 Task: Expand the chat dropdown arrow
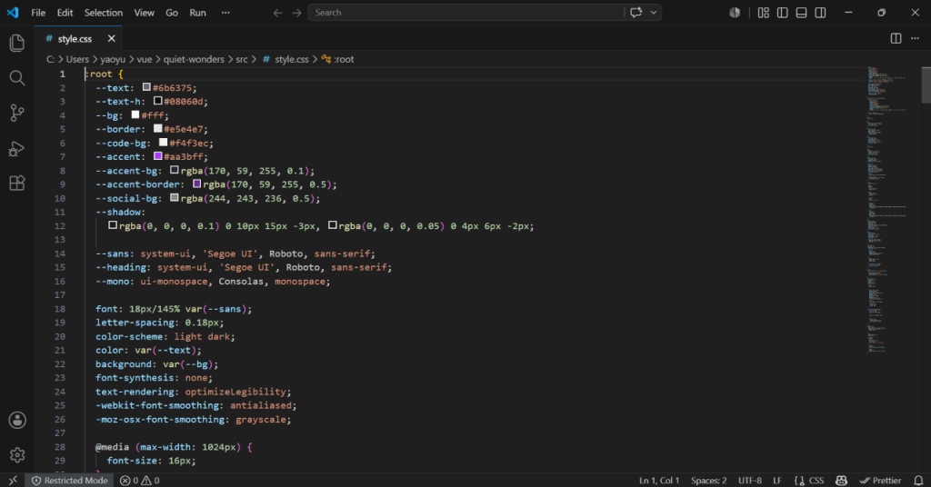click(x=654, y=13)
